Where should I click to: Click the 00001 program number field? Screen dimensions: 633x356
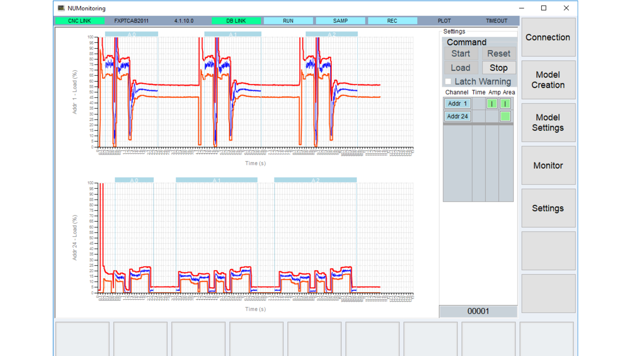(x=478, y=311)
